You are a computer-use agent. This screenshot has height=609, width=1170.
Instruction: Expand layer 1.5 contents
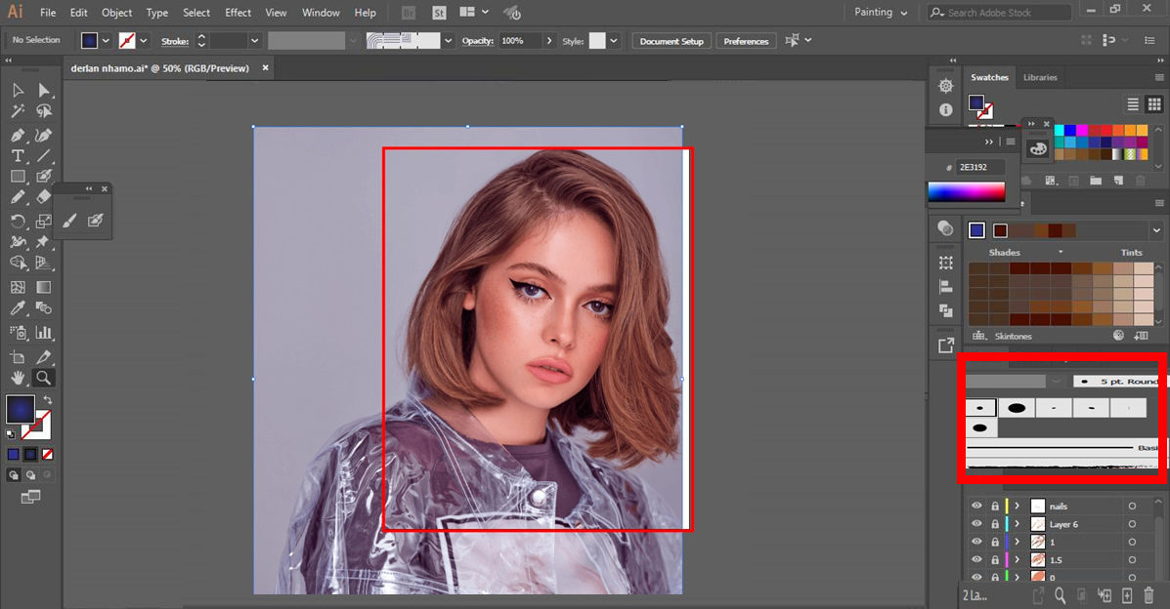coord(1017,559)
